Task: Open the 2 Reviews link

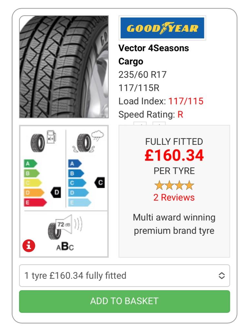Action: click(x=174, y=198)
